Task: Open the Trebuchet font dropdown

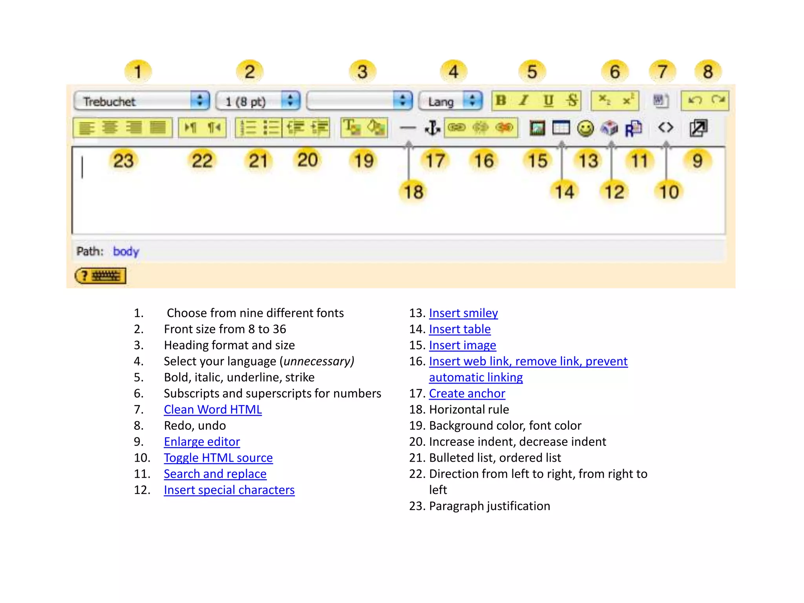Action: (141, 101)
